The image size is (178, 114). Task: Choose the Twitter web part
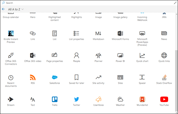coord(77,99)
